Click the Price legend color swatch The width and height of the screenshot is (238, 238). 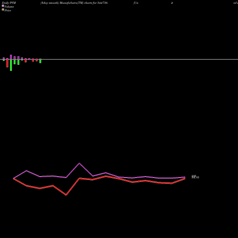coord(3,10)
